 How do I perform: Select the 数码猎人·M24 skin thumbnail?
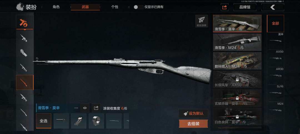point(237,61)
